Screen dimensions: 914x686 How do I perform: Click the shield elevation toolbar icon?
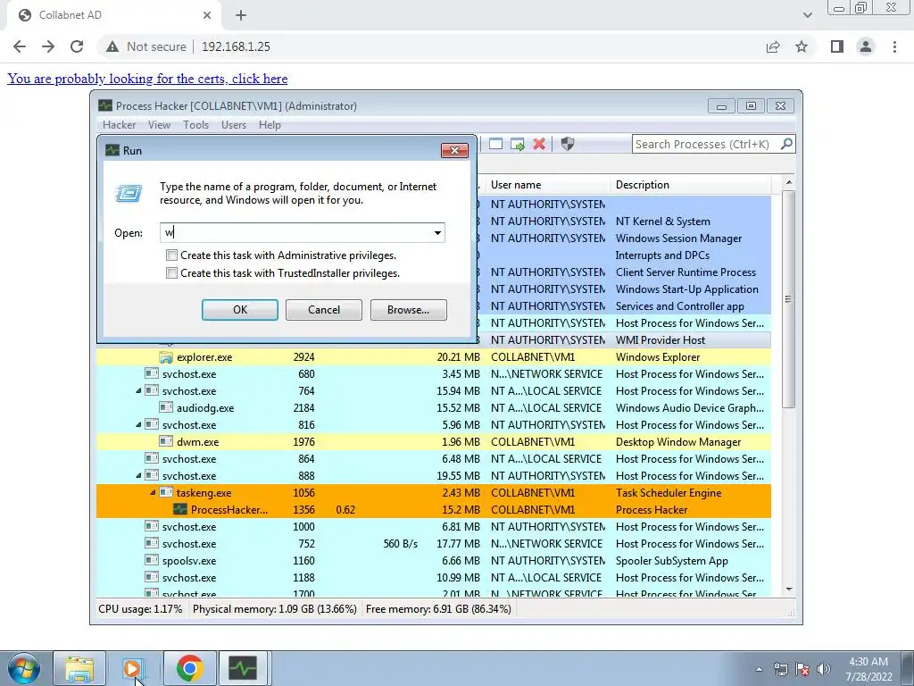pyautogui.click(x=567, y=144)
